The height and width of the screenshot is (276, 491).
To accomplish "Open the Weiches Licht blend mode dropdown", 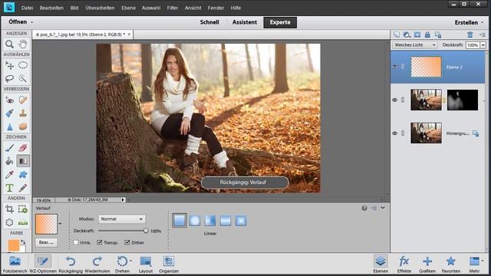I will 414,45.
